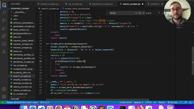The height and width of the screenshot is (109, 194).
Task: Go to next match in find widget
Action: pos(163,13)
